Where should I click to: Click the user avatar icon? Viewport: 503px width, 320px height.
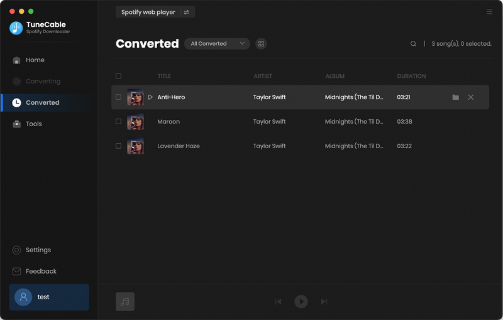click(23, 297)
